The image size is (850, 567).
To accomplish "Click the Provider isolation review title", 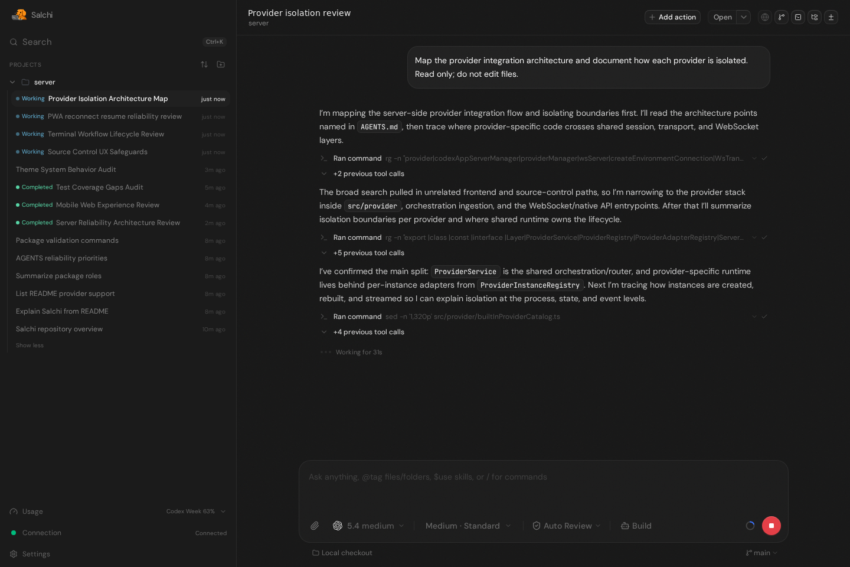I will coord(299,13).
